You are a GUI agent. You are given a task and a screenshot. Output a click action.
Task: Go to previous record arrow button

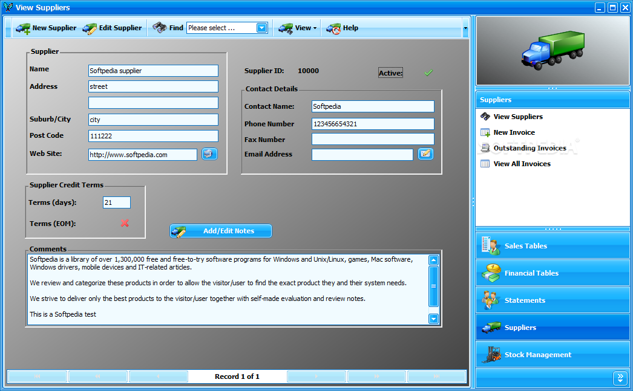point(159,376)
